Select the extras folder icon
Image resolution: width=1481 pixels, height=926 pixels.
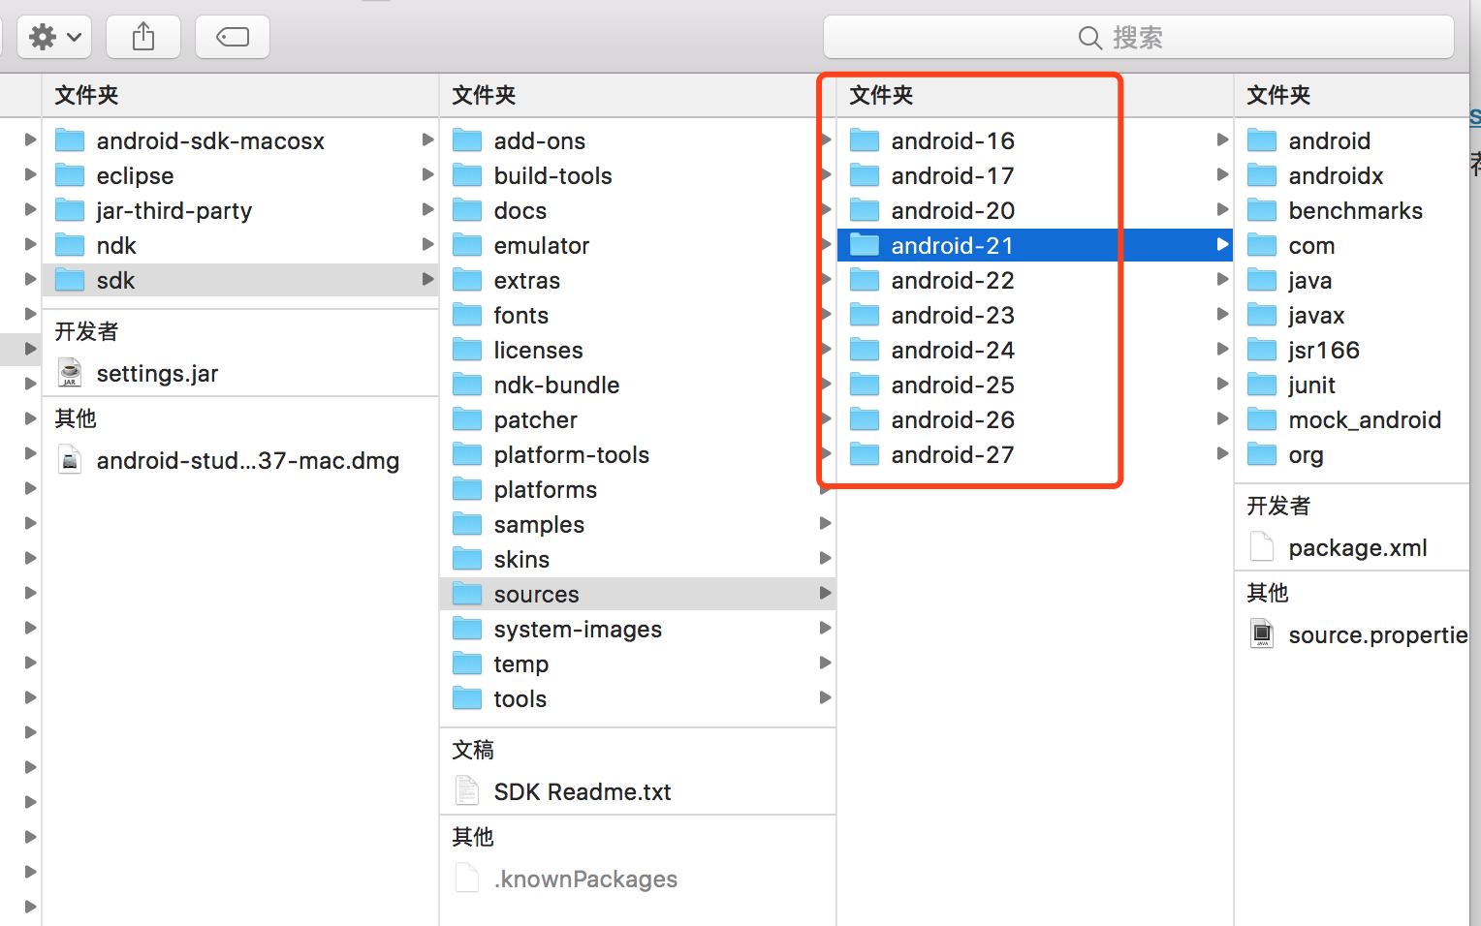pyautogui.click(x=467, y=281)
